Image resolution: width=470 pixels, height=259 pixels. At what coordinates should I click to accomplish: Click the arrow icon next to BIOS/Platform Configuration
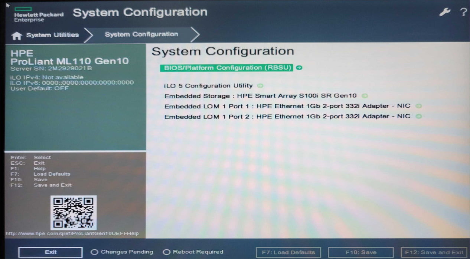point(299,68)
